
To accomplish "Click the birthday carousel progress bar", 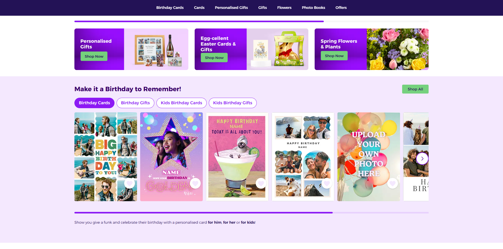I will click(251, 213).
